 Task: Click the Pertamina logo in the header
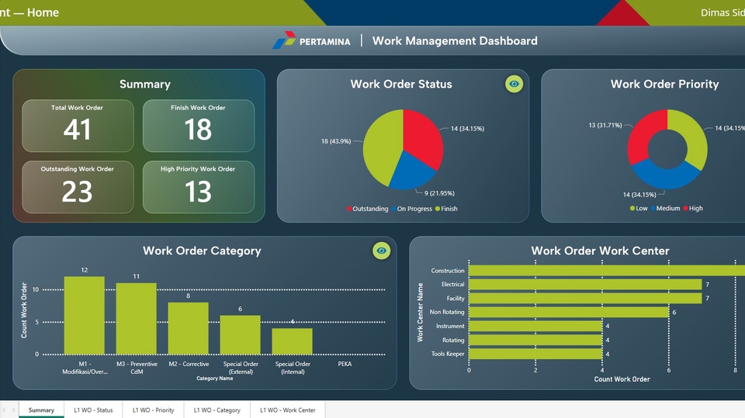click(284, 41)
